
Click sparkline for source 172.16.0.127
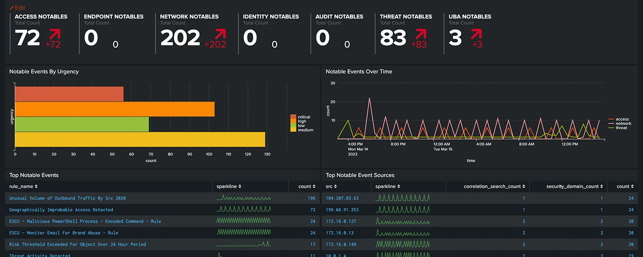pyautogui.click(x=403, y=221)
